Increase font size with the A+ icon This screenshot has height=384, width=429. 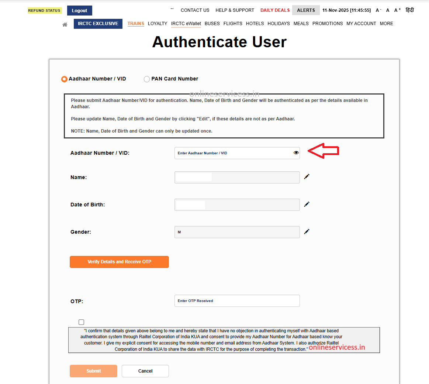[397, 10]
